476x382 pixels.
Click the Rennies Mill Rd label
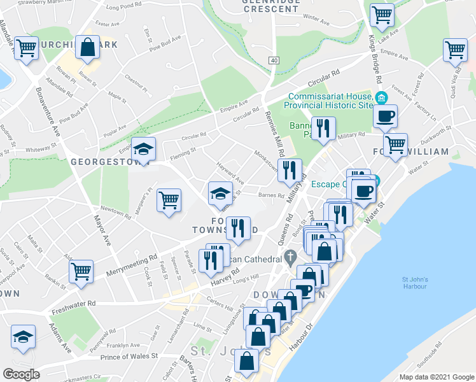275,134
